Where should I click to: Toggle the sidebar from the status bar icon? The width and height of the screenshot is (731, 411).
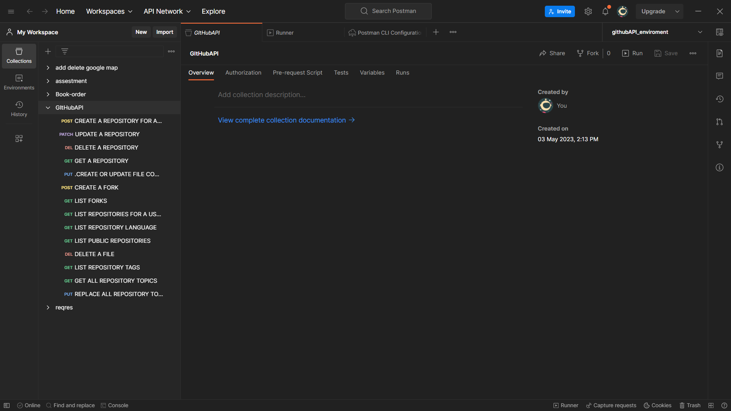[x=7, y=405]
